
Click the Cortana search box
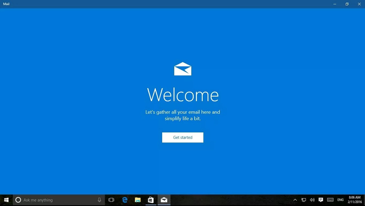pyautogui.click(x=59, y=200)
